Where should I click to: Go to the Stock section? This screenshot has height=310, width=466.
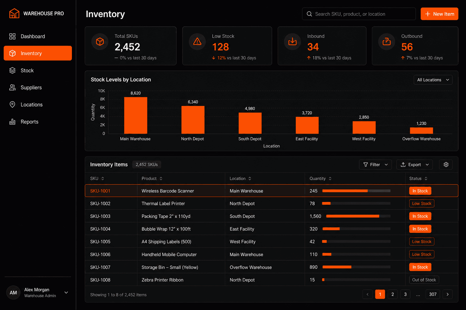(38, 71)
